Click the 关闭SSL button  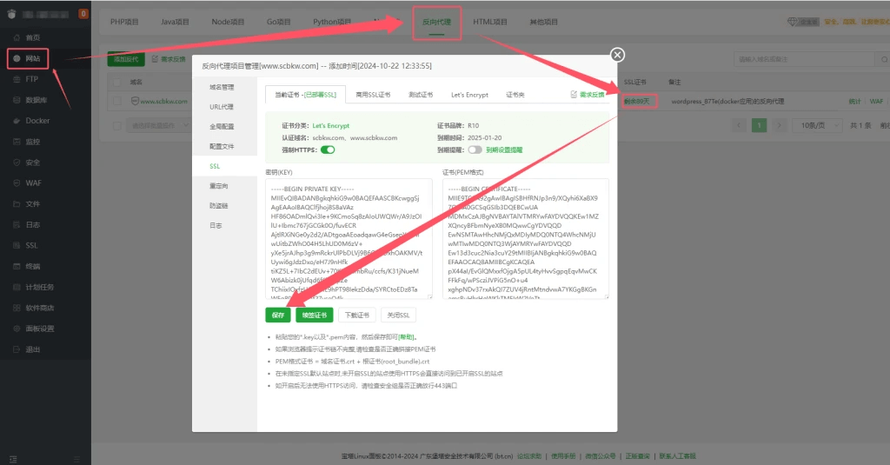pyautogui.click(x=398, y=316)
